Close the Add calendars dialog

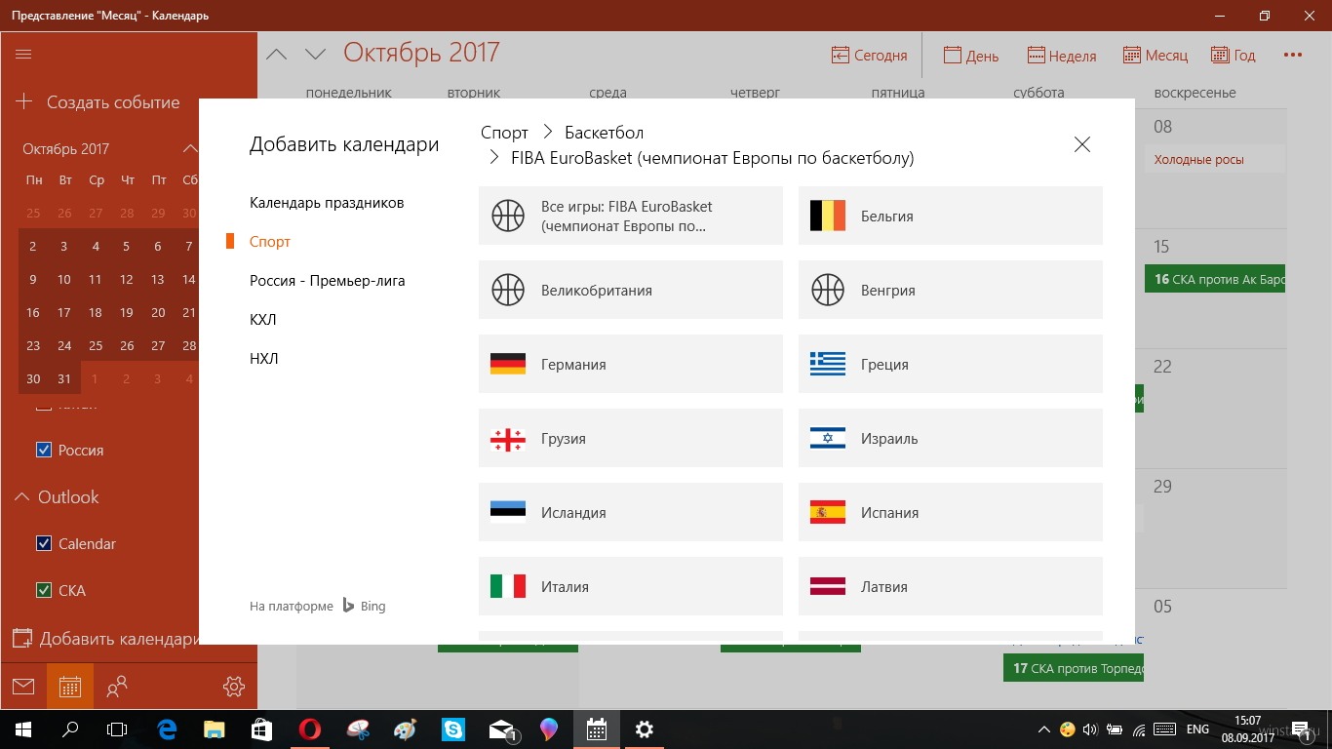tap(1082, 144)
